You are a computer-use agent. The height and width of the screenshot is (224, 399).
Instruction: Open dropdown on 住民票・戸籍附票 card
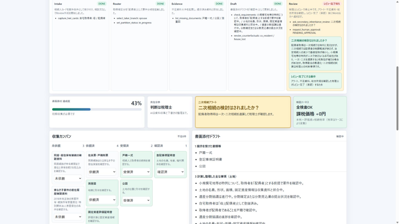pyautogui.click(x=102, y=172)
